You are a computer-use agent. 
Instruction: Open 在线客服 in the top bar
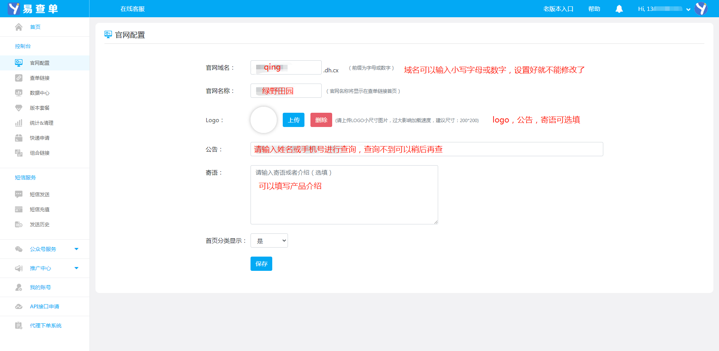click(133, 9)
